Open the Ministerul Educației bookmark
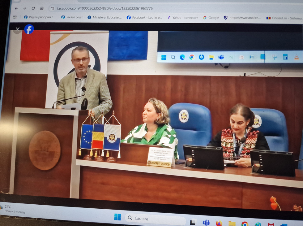This screenshot has height=226, width=303. click(x=105, y=18)
